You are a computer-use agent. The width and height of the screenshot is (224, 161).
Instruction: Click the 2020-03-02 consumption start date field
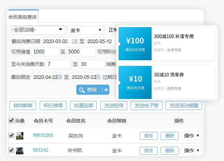click(60, 41)
